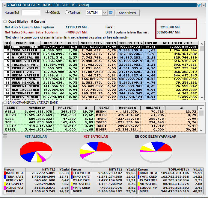Viewport: 208px width, 198px height.
Task: Sort by KURUM ADI column header
Action: click(25, 43)
